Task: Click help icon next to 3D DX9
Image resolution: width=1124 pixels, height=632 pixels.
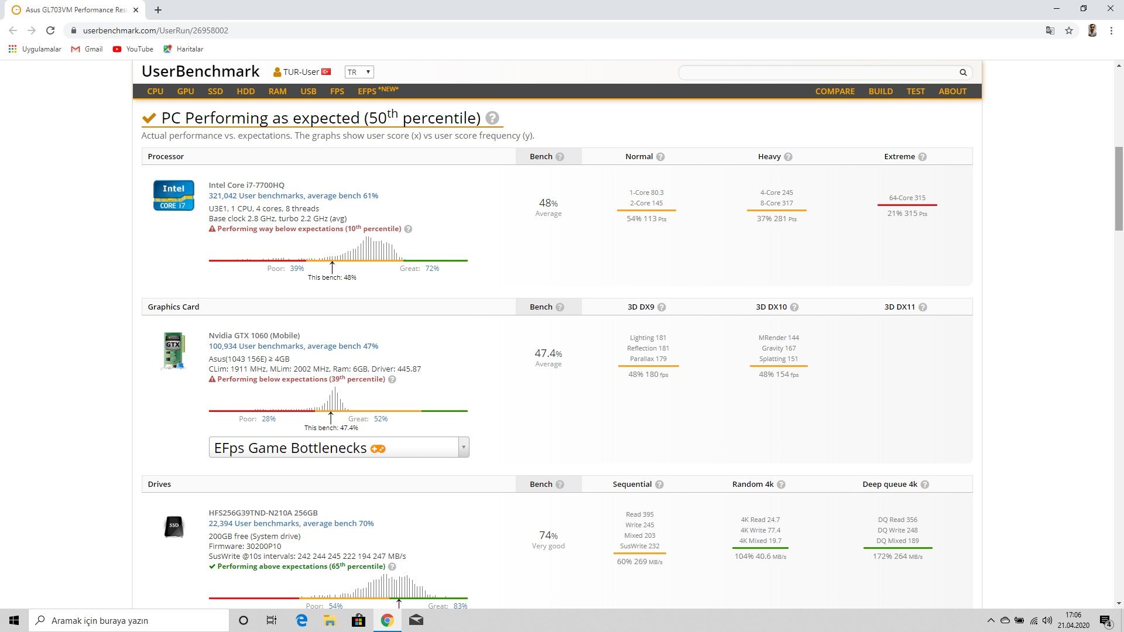Action: [x=662, y=307]
